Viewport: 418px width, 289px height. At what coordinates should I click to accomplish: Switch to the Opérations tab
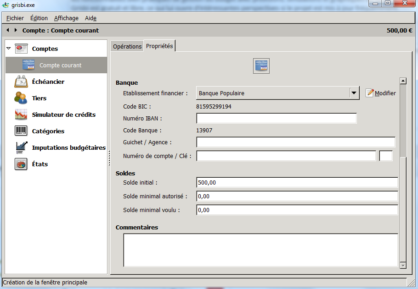pyautogui.click(x=127, y=46)
